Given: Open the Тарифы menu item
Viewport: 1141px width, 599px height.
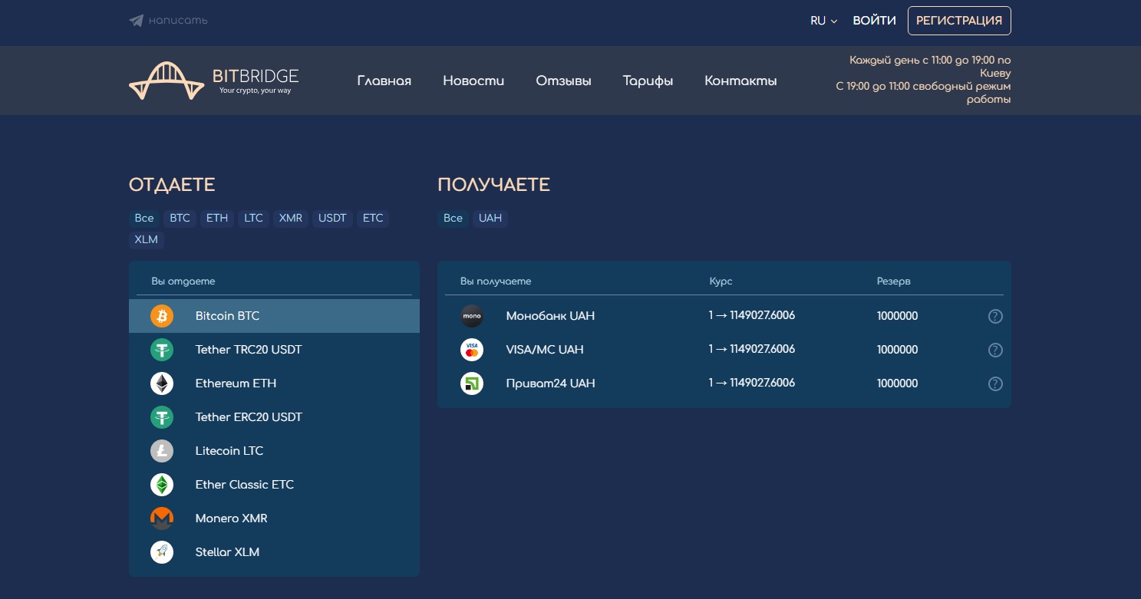Looking at the screenshot, I should [x=648, y=81].
